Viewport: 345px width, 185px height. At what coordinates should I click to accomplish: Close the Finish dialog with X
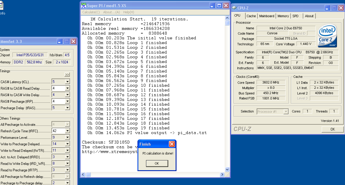pos(172,144)
